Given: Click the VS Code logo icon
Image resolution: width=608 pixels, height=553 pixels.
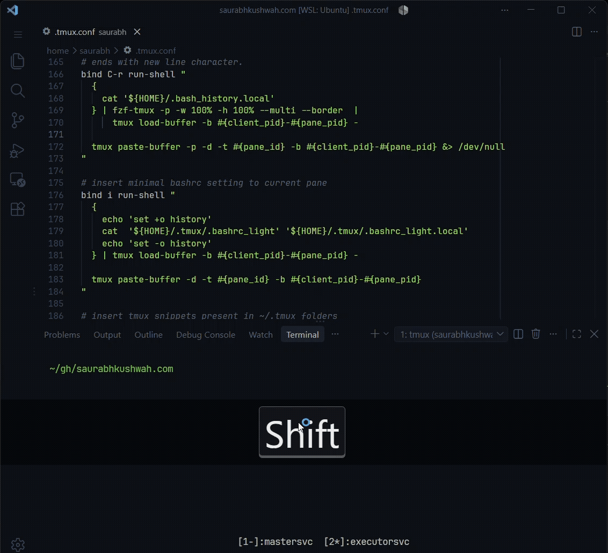Looking at the screenshot, I should point(13,10).
